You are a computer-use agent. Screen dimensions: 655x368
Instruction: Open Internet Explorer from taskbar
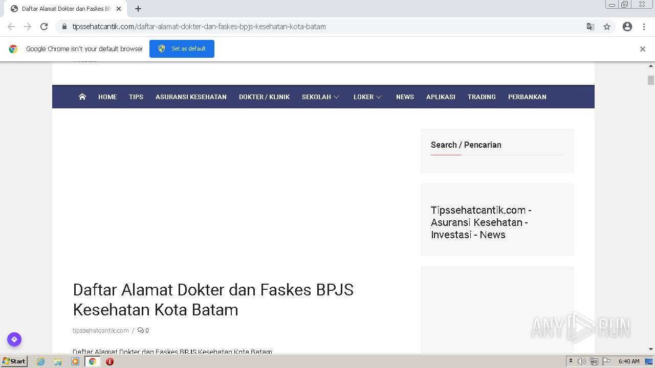41,361
